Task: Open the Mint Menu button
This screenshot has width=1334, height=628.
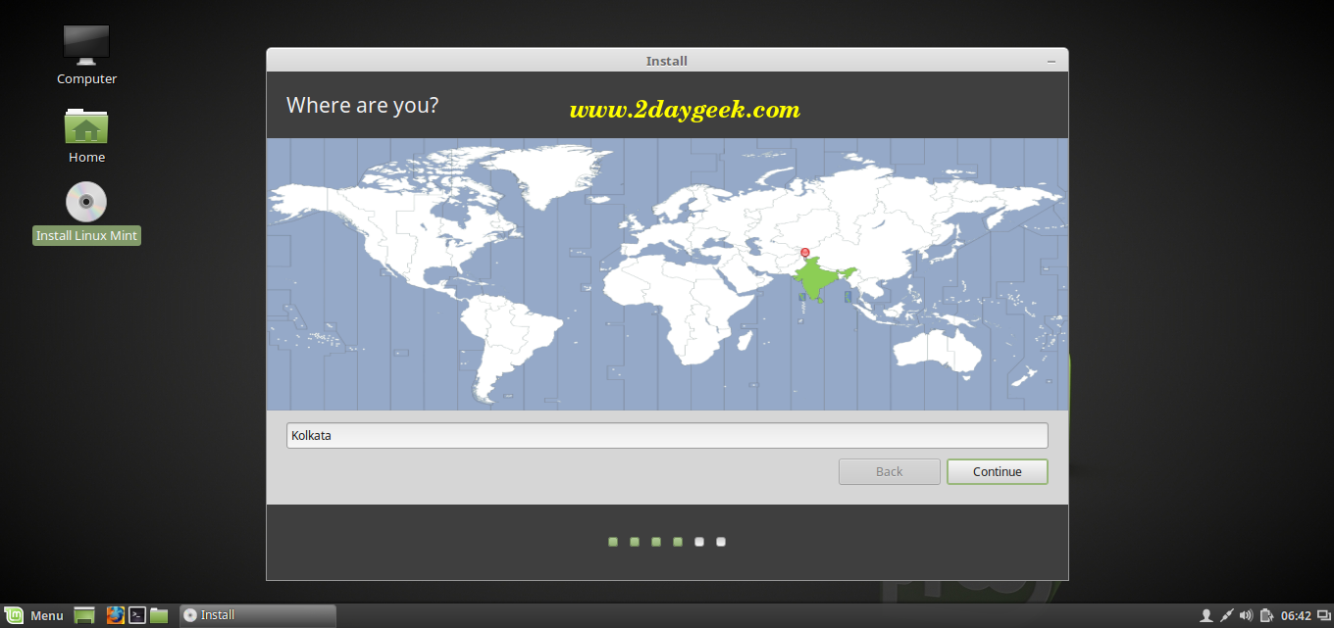Action: [35, 615]
